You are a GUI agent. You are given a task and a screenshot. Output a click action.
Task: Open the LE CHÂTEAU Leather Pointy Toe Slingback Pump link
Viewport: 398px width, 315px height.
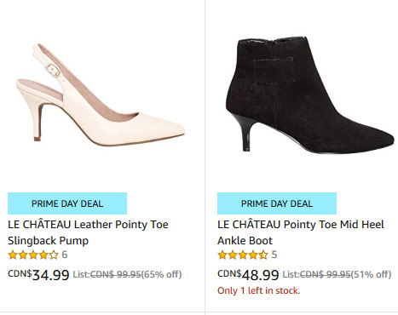[88, 232]
